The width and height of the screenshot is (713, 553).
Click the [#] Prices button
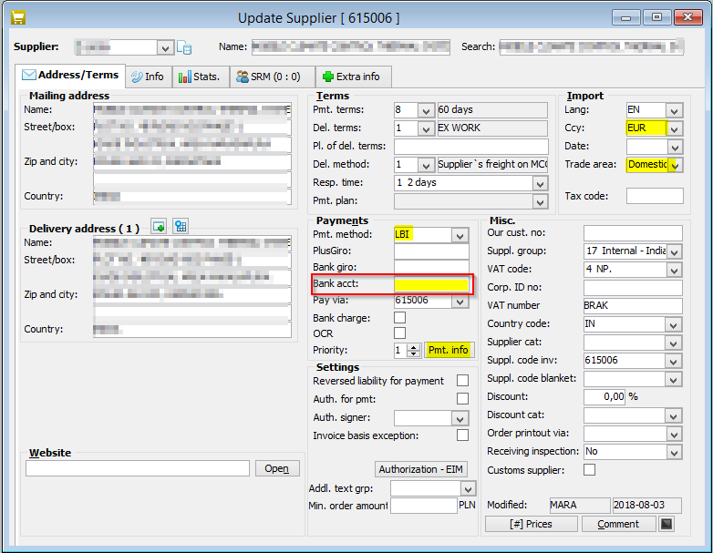[x=532, y=524]
